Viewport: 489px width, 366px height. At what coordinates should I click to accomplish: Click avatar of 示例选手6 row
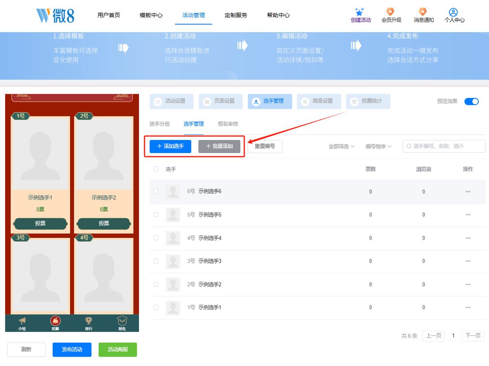point(173,192)
